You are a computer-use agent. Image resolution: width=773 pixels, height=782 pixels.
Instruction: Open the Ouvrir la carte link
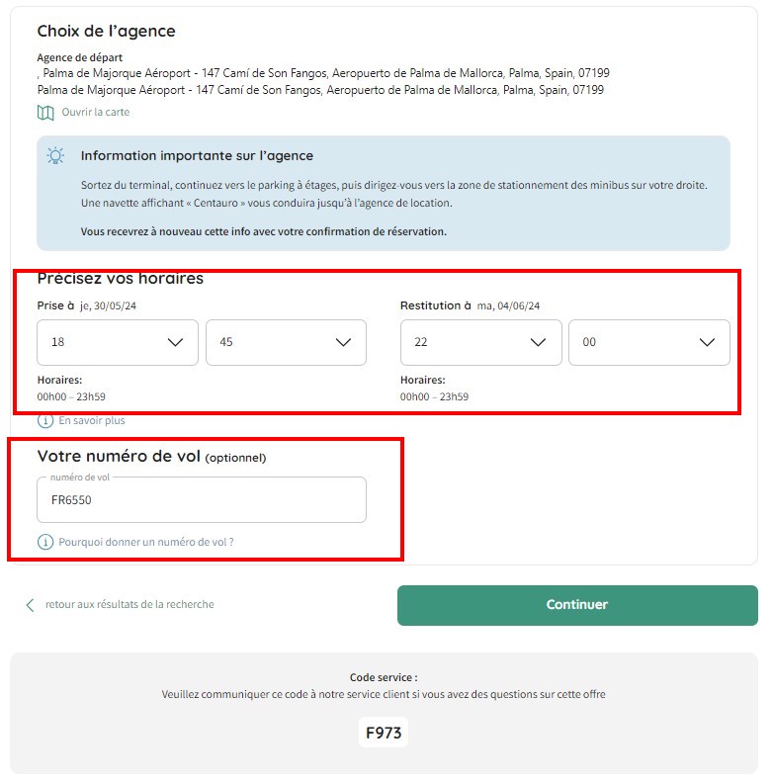(x=95, y=113)
